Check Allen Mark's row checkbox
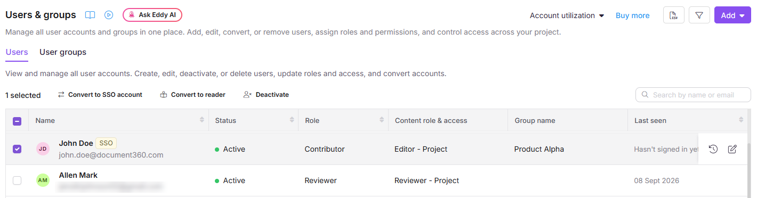Screen dimensions: 757x198 (x=17, y=180)
